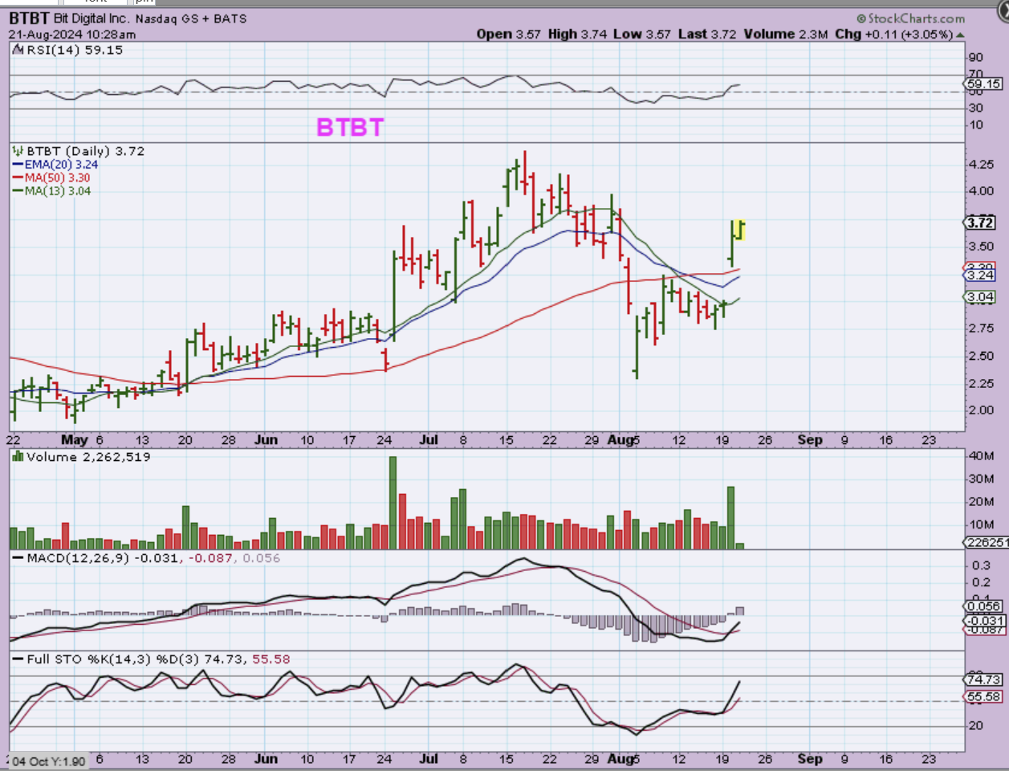Click the BTBT ticker symbol in the header
The image size is (1009, 771).
pyautogui.click(x=29, y=18)
